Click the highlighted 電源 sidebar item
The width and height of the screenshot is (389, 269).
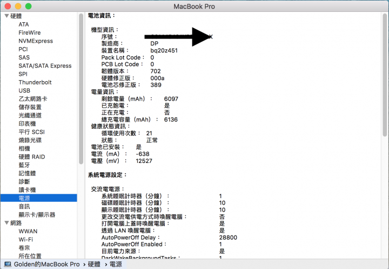click(x=39, y=198)
